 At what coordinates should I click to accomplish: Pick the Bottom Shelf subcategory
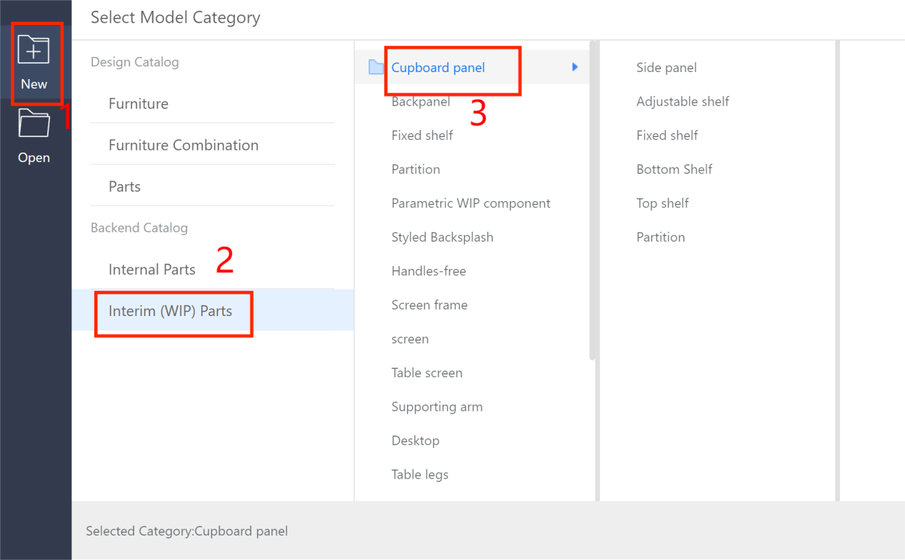(674, 169)
